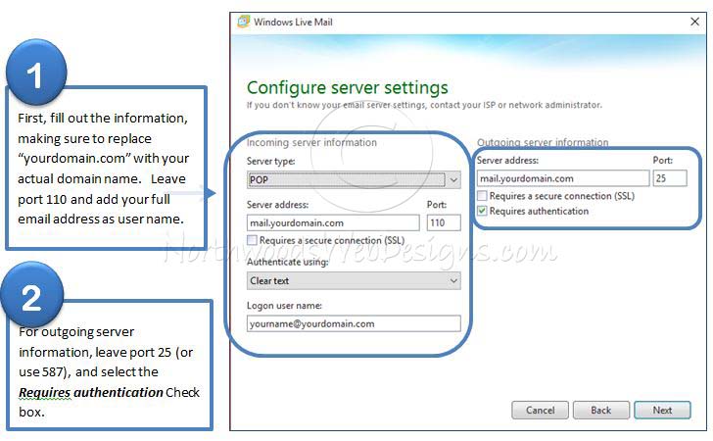
Task: Click the Configure server settings heading
Action: (347, 88)
